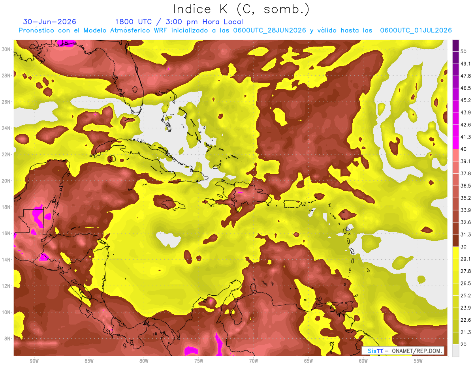Click the color bar value "23.9"

point(465,308)
